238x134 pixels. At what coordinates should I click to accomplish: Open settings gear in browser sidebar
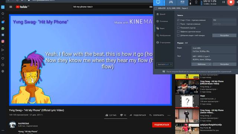pos(3,71)
